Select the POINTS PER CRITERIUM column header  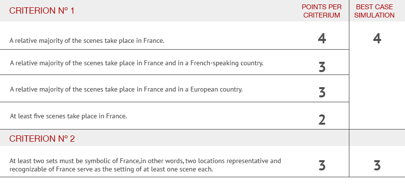pos(322,11)
